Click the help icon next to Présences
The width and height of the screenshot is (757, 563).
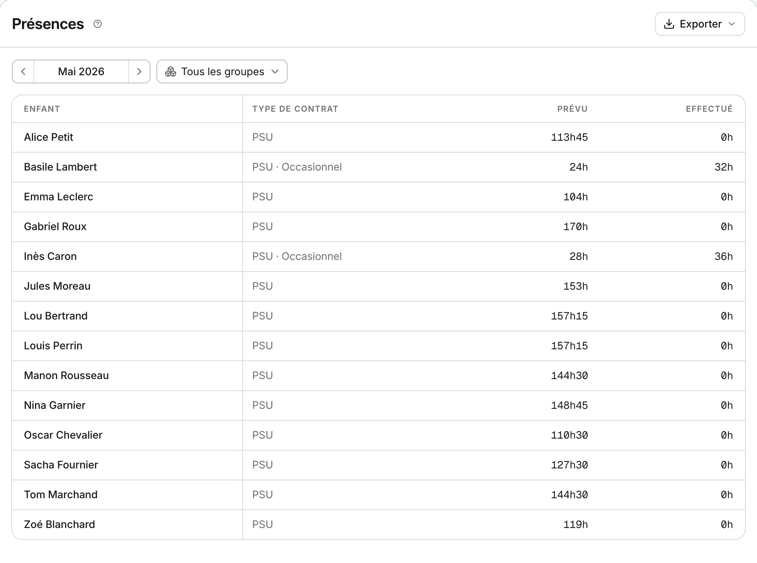coord(98,24)
